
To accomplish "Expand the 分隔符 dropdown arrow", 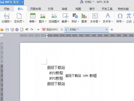I will pyautogui.click(x=11, y=22).
